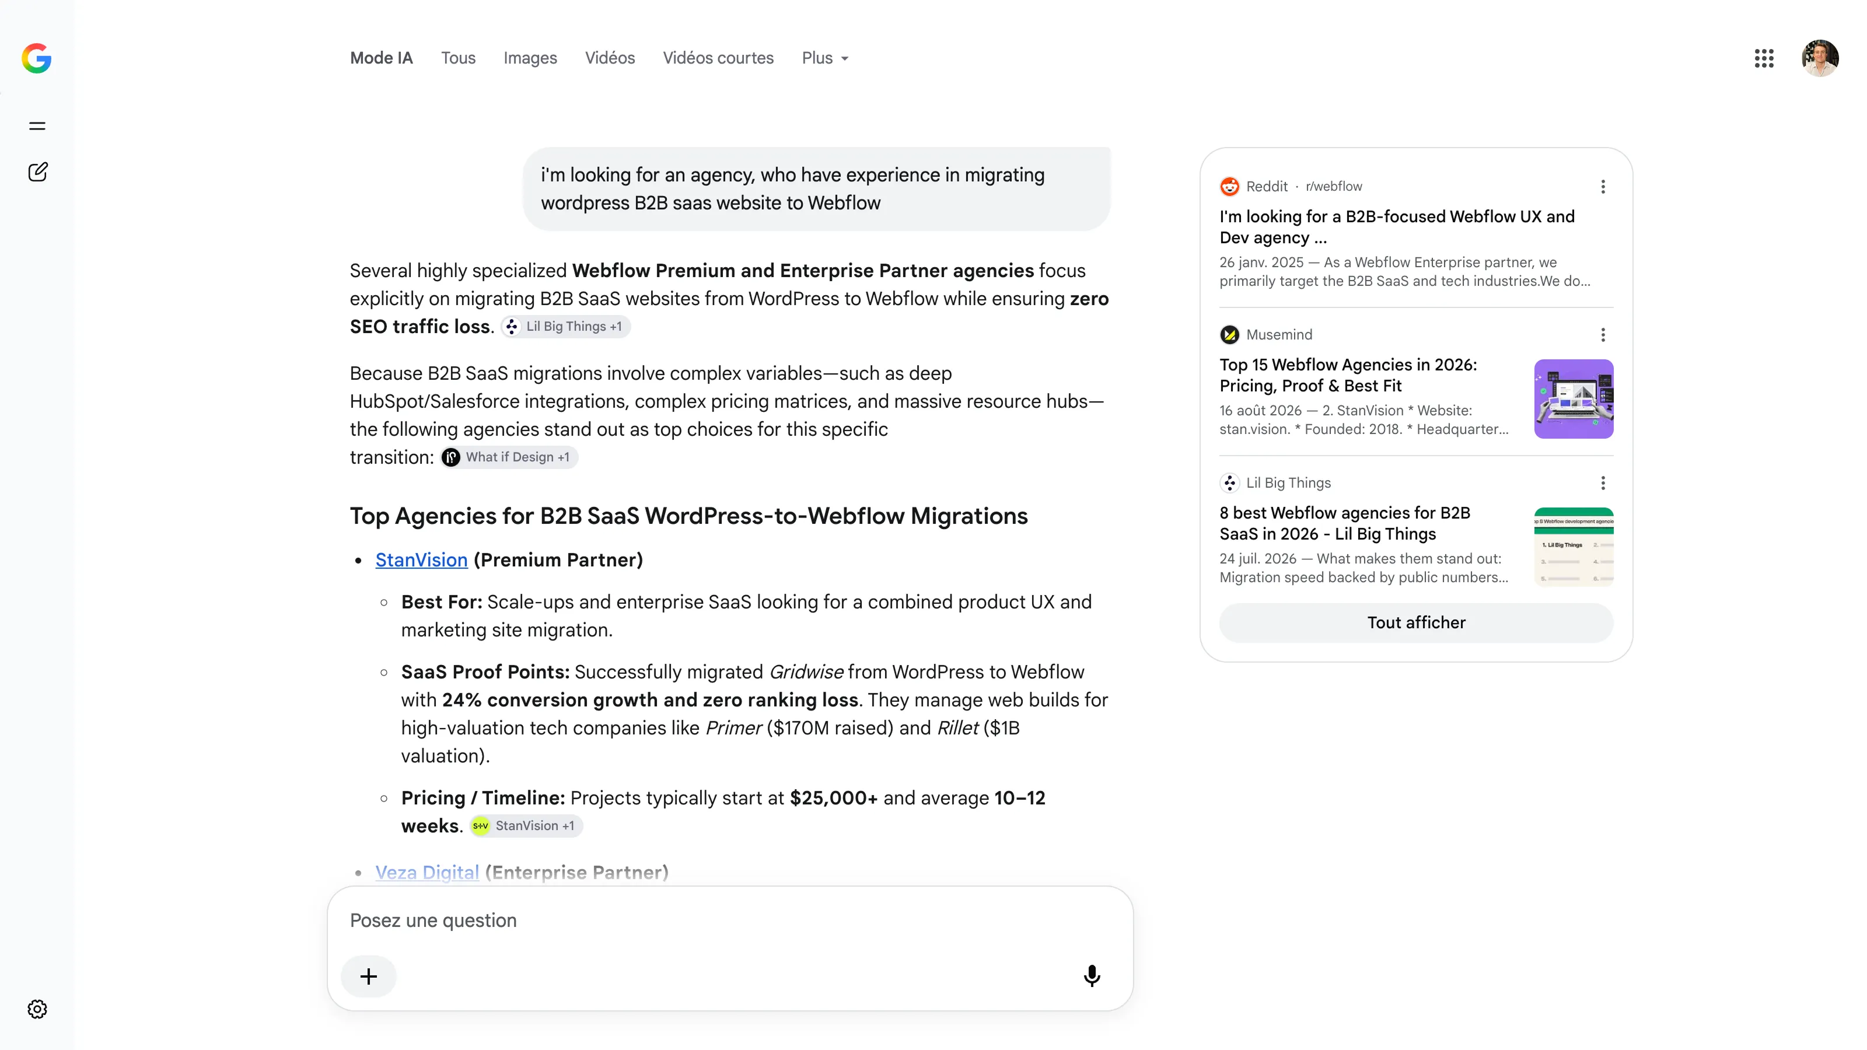The width and height of the screenshot is (1867, 1050).
Task: Click the Lil Big Things +1 citation chip
Action: point(566,327)
